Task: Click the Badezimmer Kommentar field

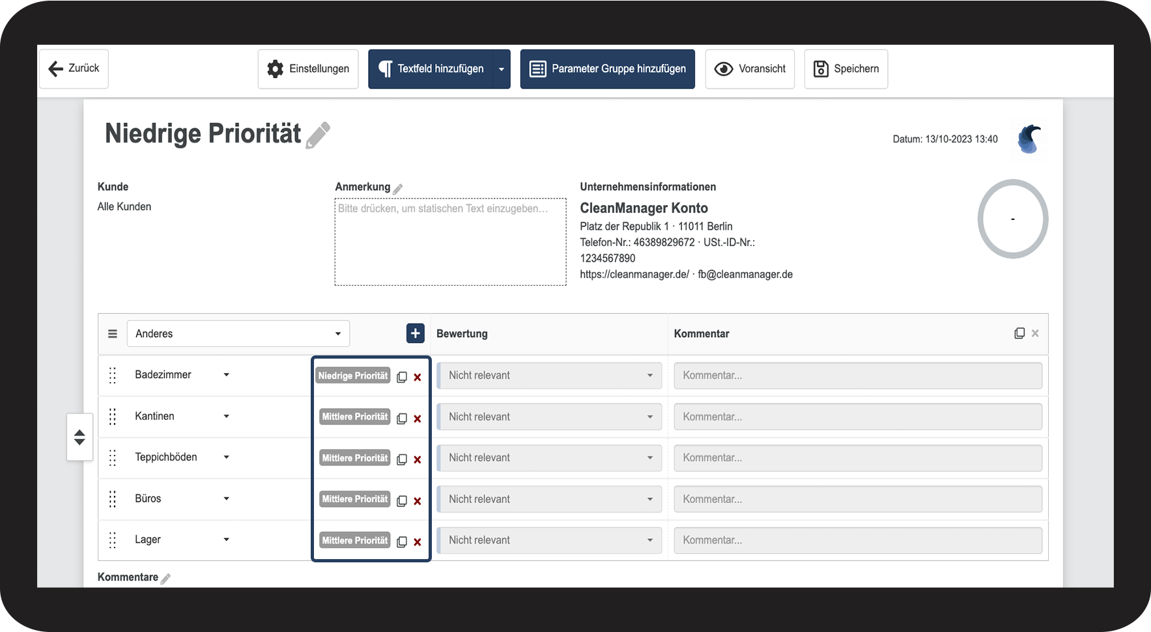Action: pyautogui.click(x=858, y=376)
